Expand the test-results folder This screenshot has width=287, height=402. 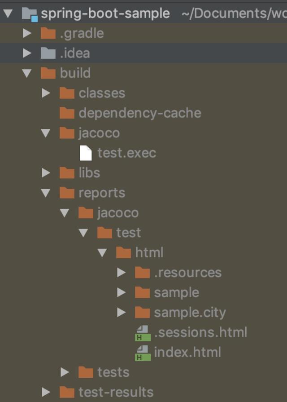point(47,392)
